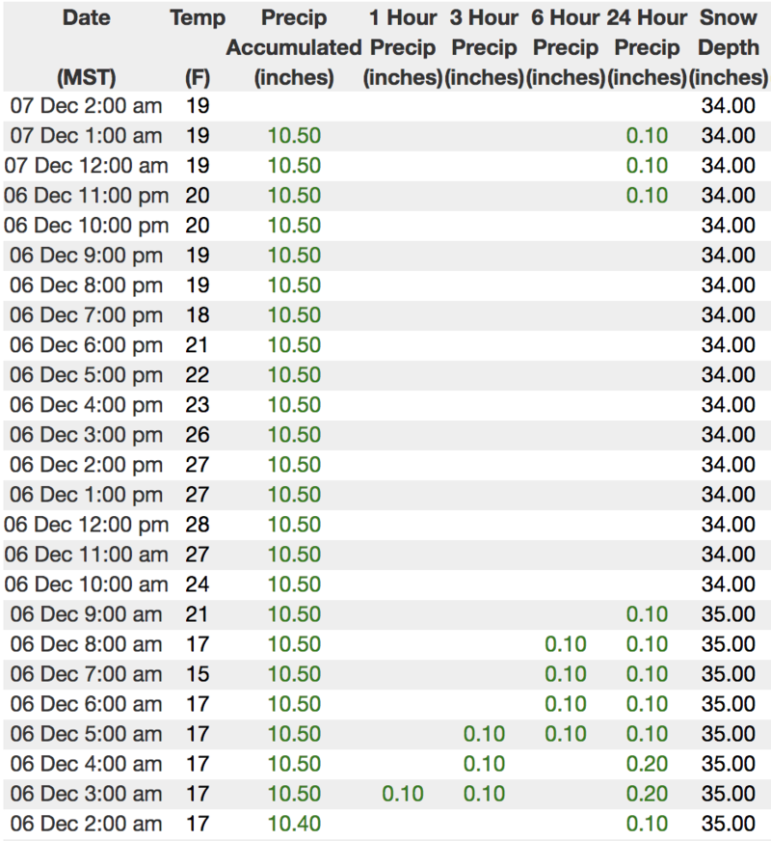
Task: Select the 06 Dec 12:00 pm date cell
Action: (x=86, y=525)
